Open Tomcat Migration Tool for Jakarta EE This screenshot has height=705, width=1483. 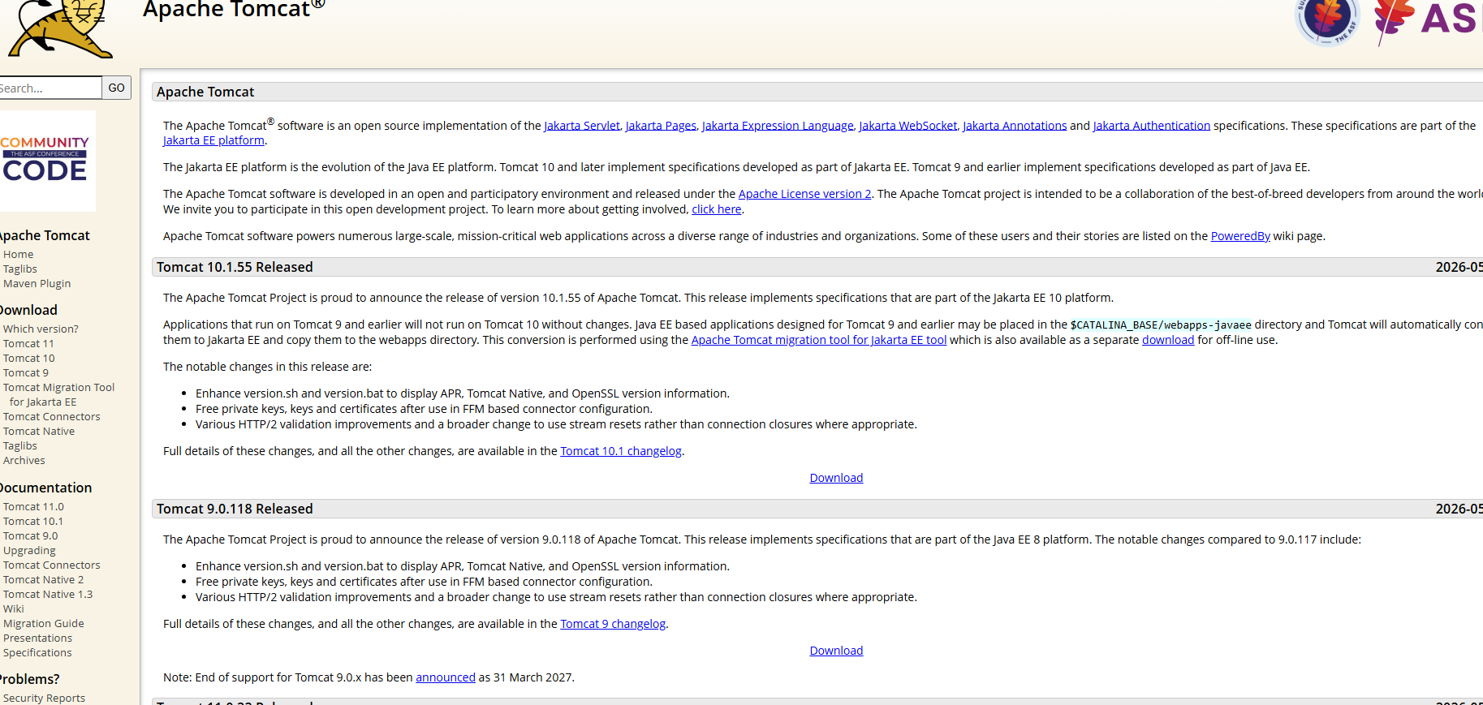(x=58, y=395)
